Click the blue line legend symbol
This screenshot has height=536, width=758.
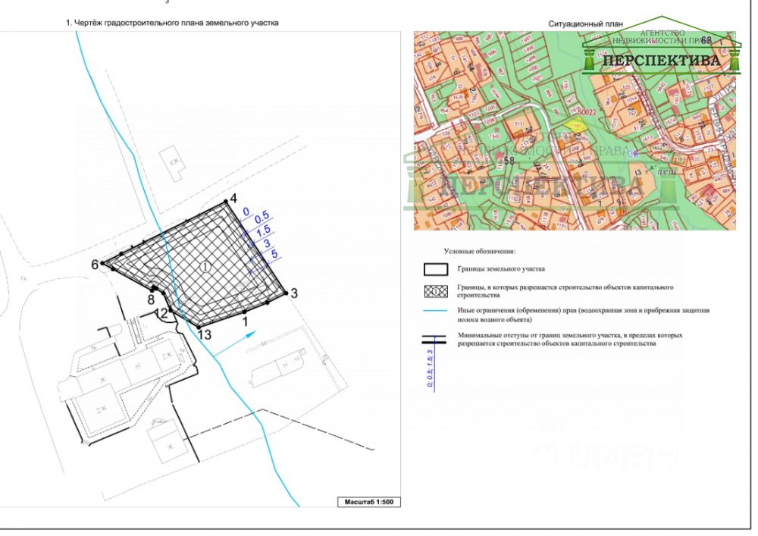[x=436, y=311]
